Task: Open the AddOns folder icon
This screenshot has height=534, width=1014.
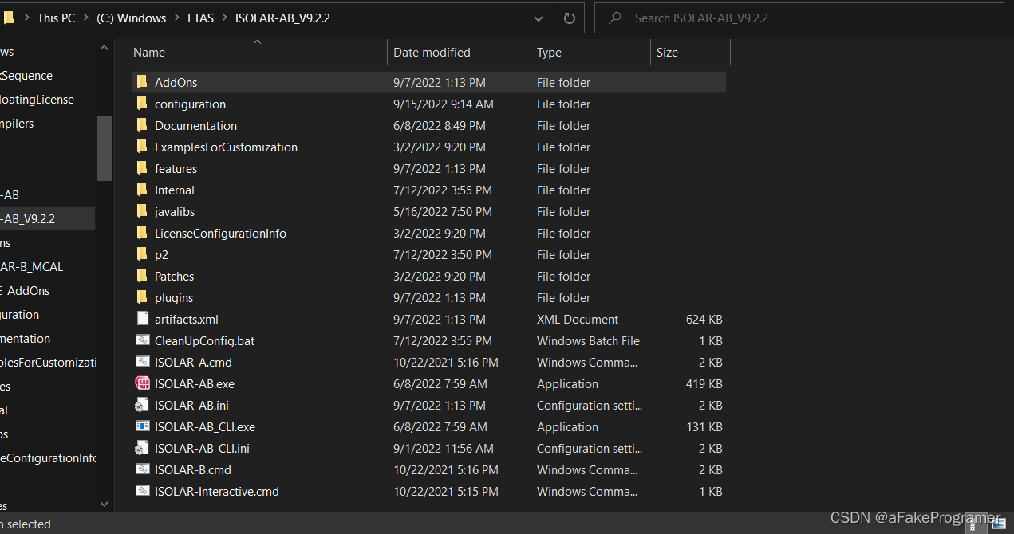Action: [x=142, y=82]
